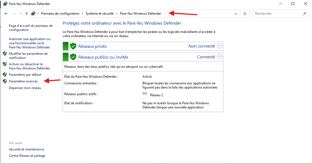Screen dimensions: 312x164
Task: Click the Back navigation arrow
Action: pyautogui.click(x=6, y=14)
